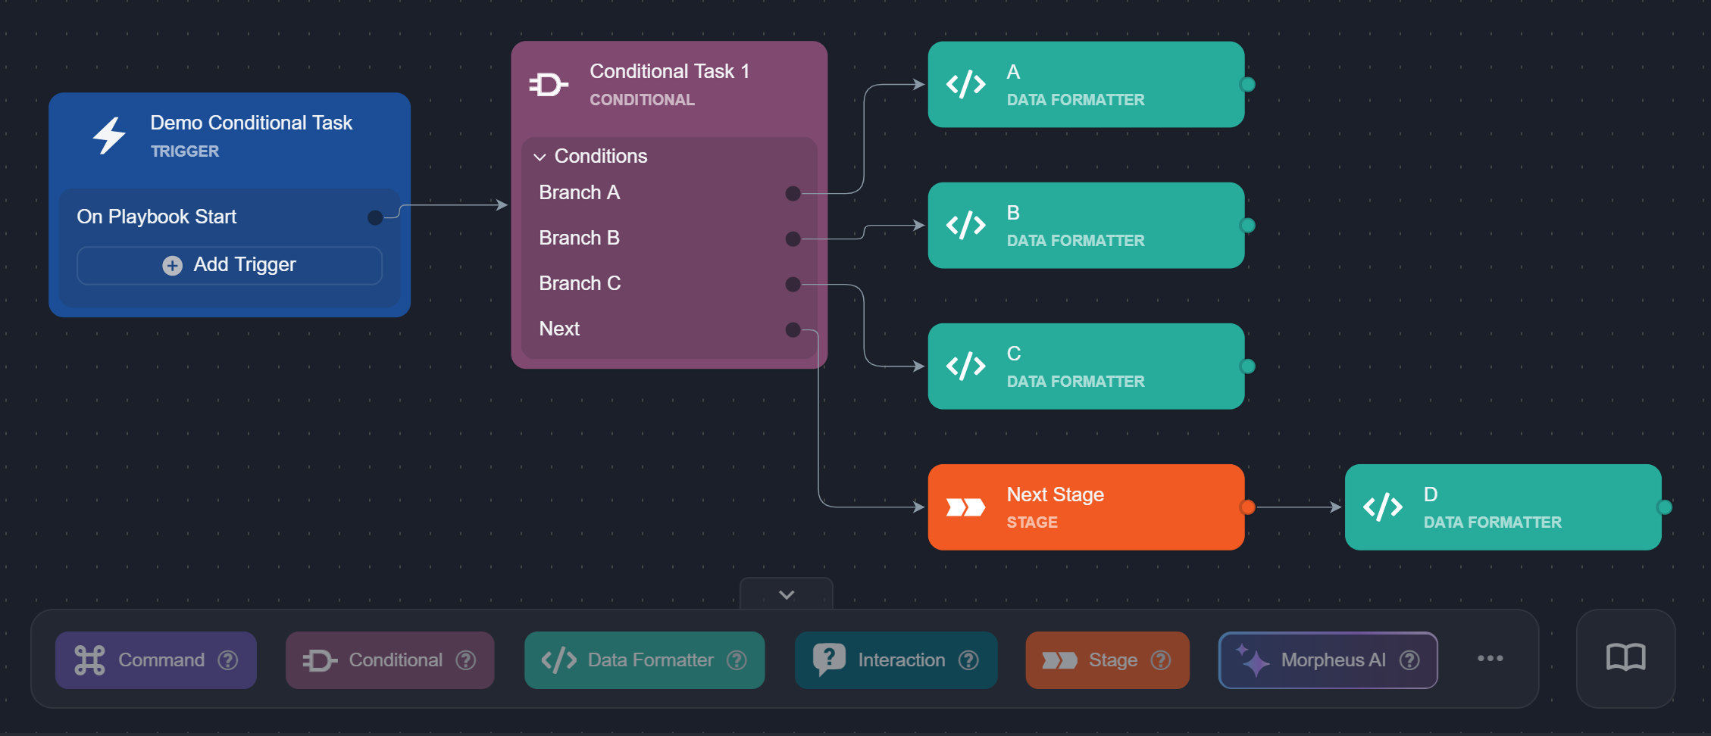This screenshot has height=736, width=1711.
Task: Collapse the bottom task toolbar
Action: 787,594
